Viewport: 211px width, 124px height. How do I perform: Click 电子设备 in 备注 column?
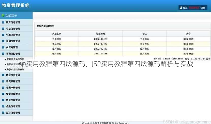(x=145, y=44)
